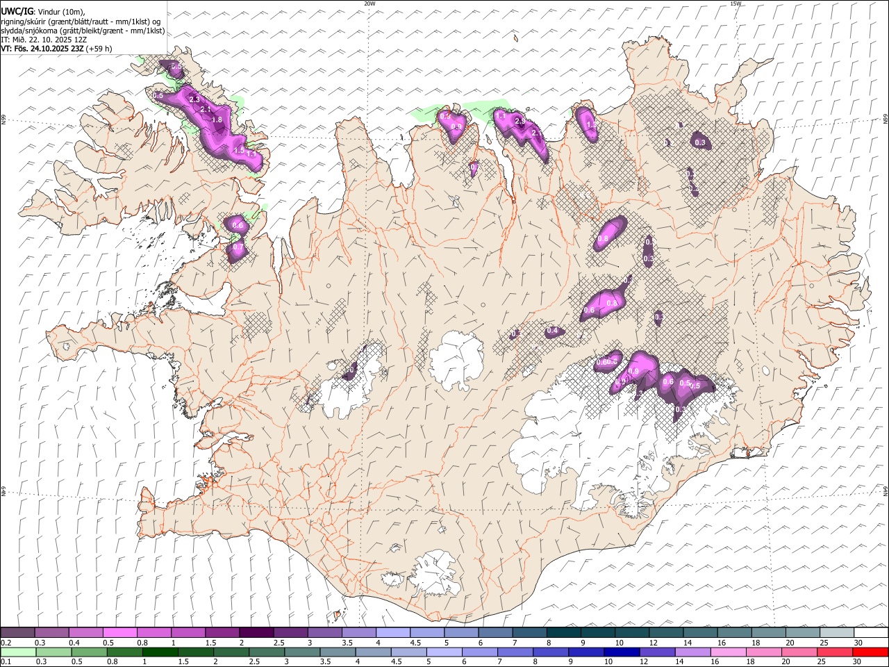Select upper-scale dark purple swatch starting at 2
This screenshot has width=889, height=667.
coord(256,633)
